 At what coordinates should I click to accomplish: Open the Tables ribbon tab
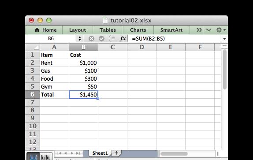coord(108,30)
